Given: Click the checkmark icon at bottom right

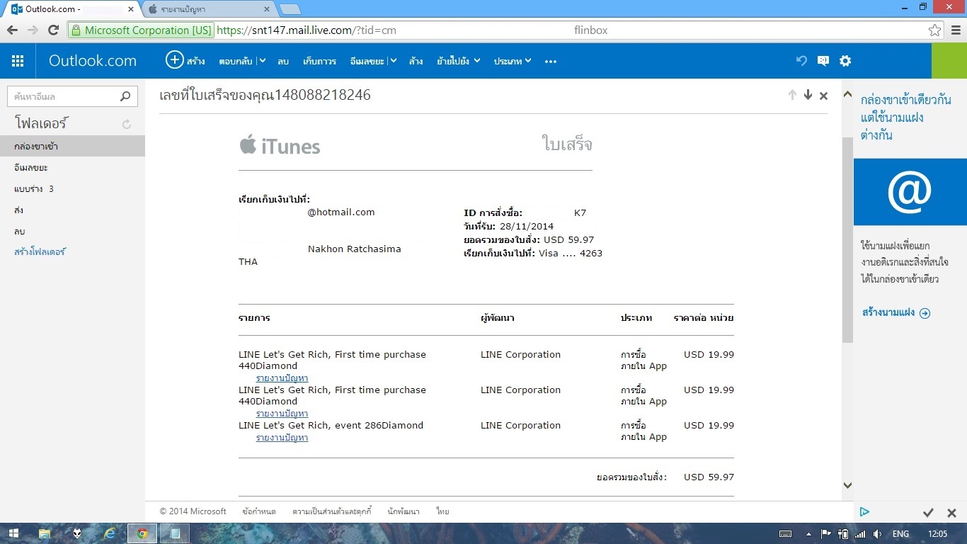Looking at the screenshot, I should click(x=929, y=513).
